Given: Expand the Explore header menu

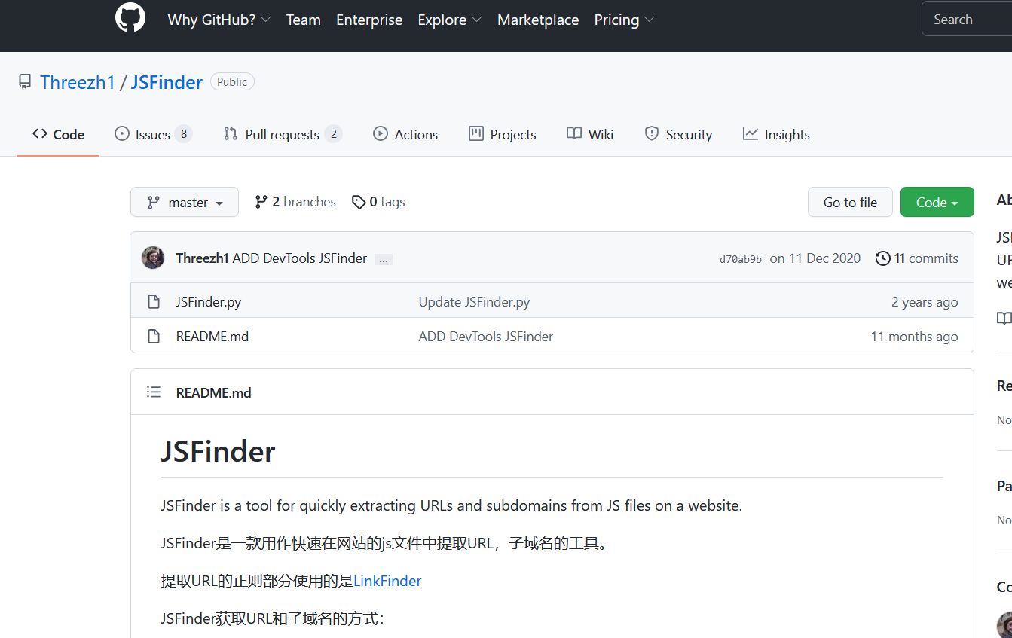Looking at the screenshot, I should pos(450,20).
